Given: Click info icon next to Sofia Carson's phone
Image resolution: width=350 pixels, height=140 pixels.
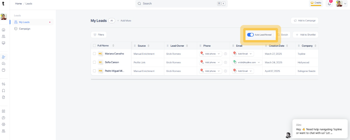Looking at the screenshot, I should pyautogui.click(x=225, y=62).
